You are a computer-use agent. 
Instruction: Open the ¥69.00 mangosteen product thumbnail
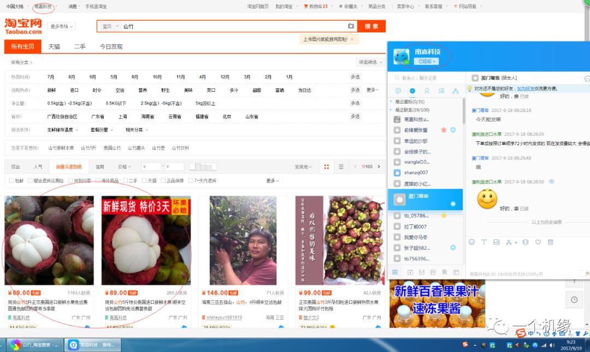pyautogui.click(x=49, y=240)
